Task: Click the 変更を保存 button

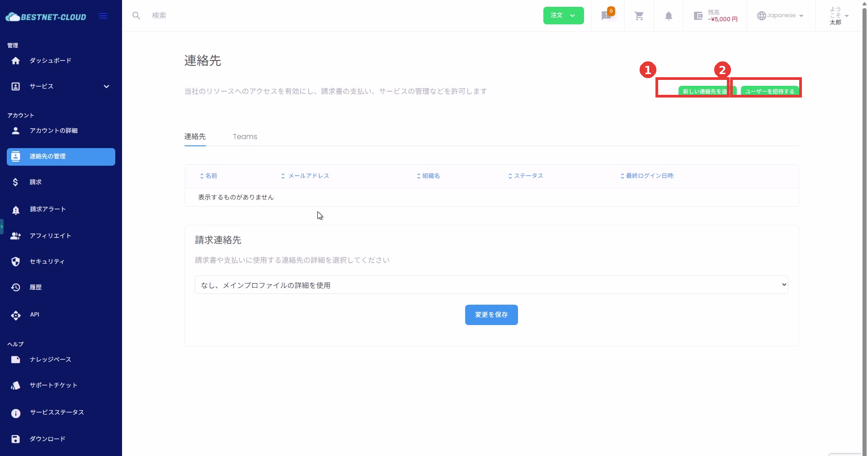Action: pos(491,315)
